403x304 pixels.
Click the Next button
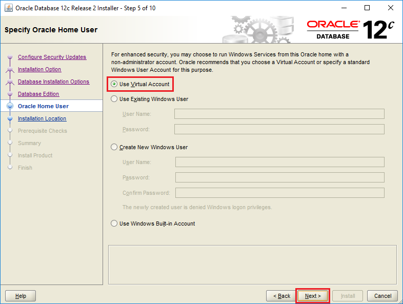pyautogui.click(x=313, y=296)
